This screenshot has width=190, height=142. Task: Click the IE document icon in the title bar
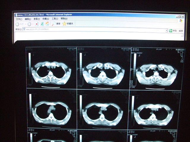click(16, 15)
